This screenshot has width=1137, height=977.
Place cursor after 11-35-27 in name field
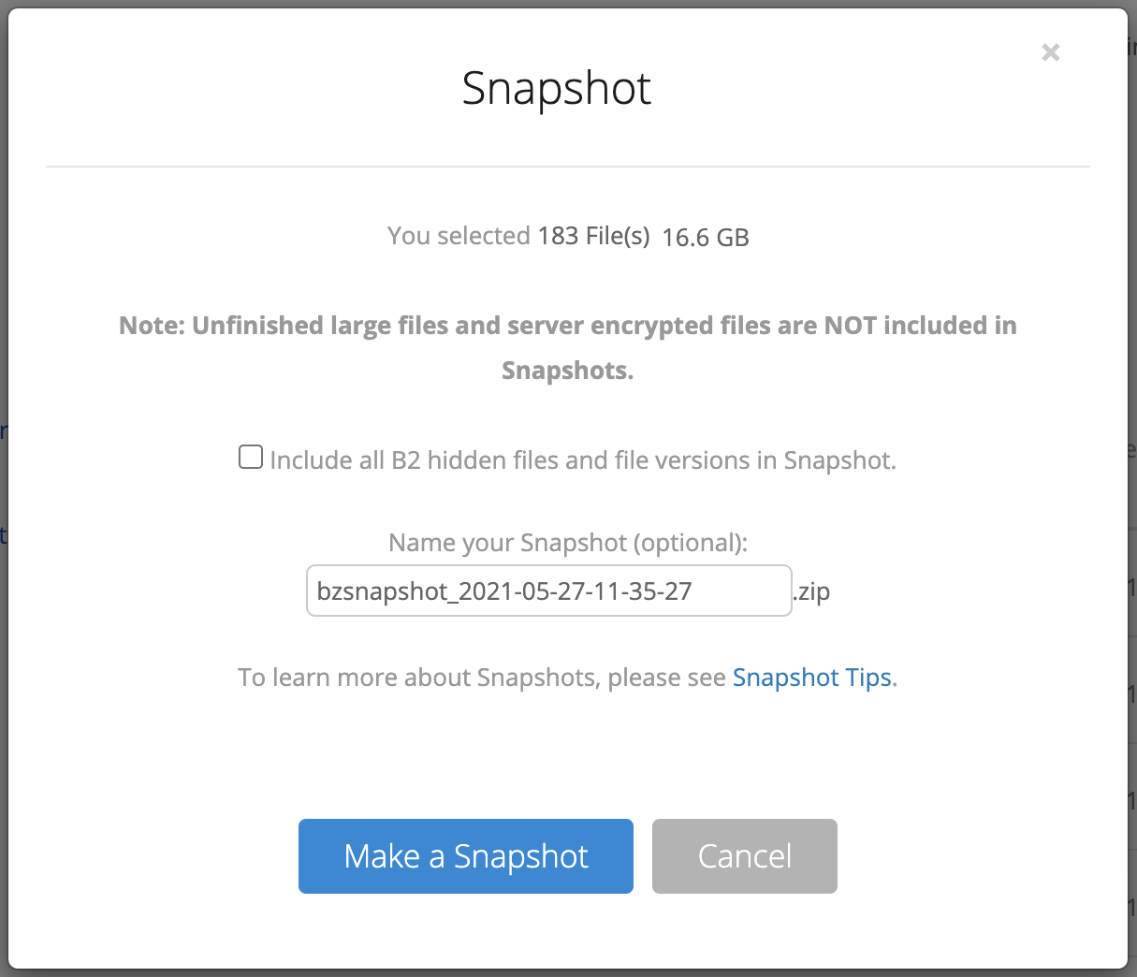click(695, 591)
